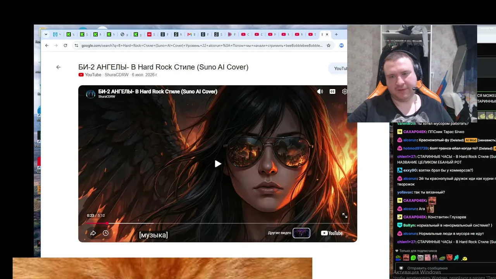Switch to the Gmail tab
496x279 pixels.
(189, 34)
